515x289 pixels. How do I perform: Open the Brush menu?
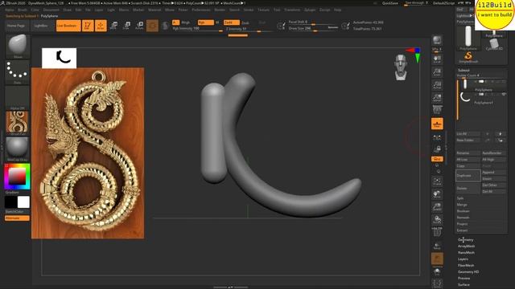(x=23, y=10)
